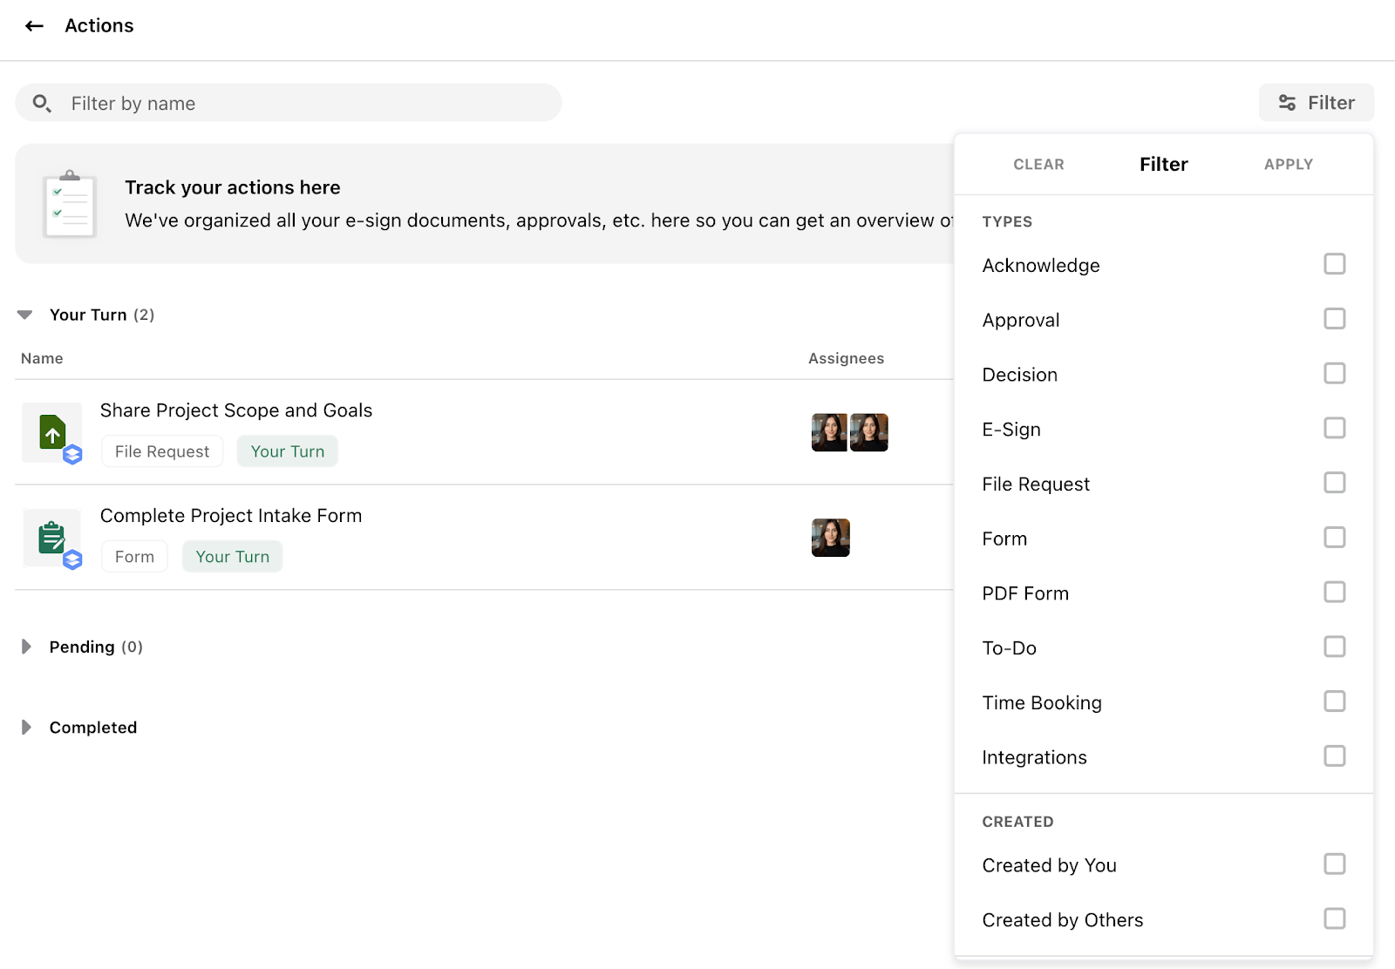Click the assignee avatar on Complete Project Intake Form

[830, 538]
